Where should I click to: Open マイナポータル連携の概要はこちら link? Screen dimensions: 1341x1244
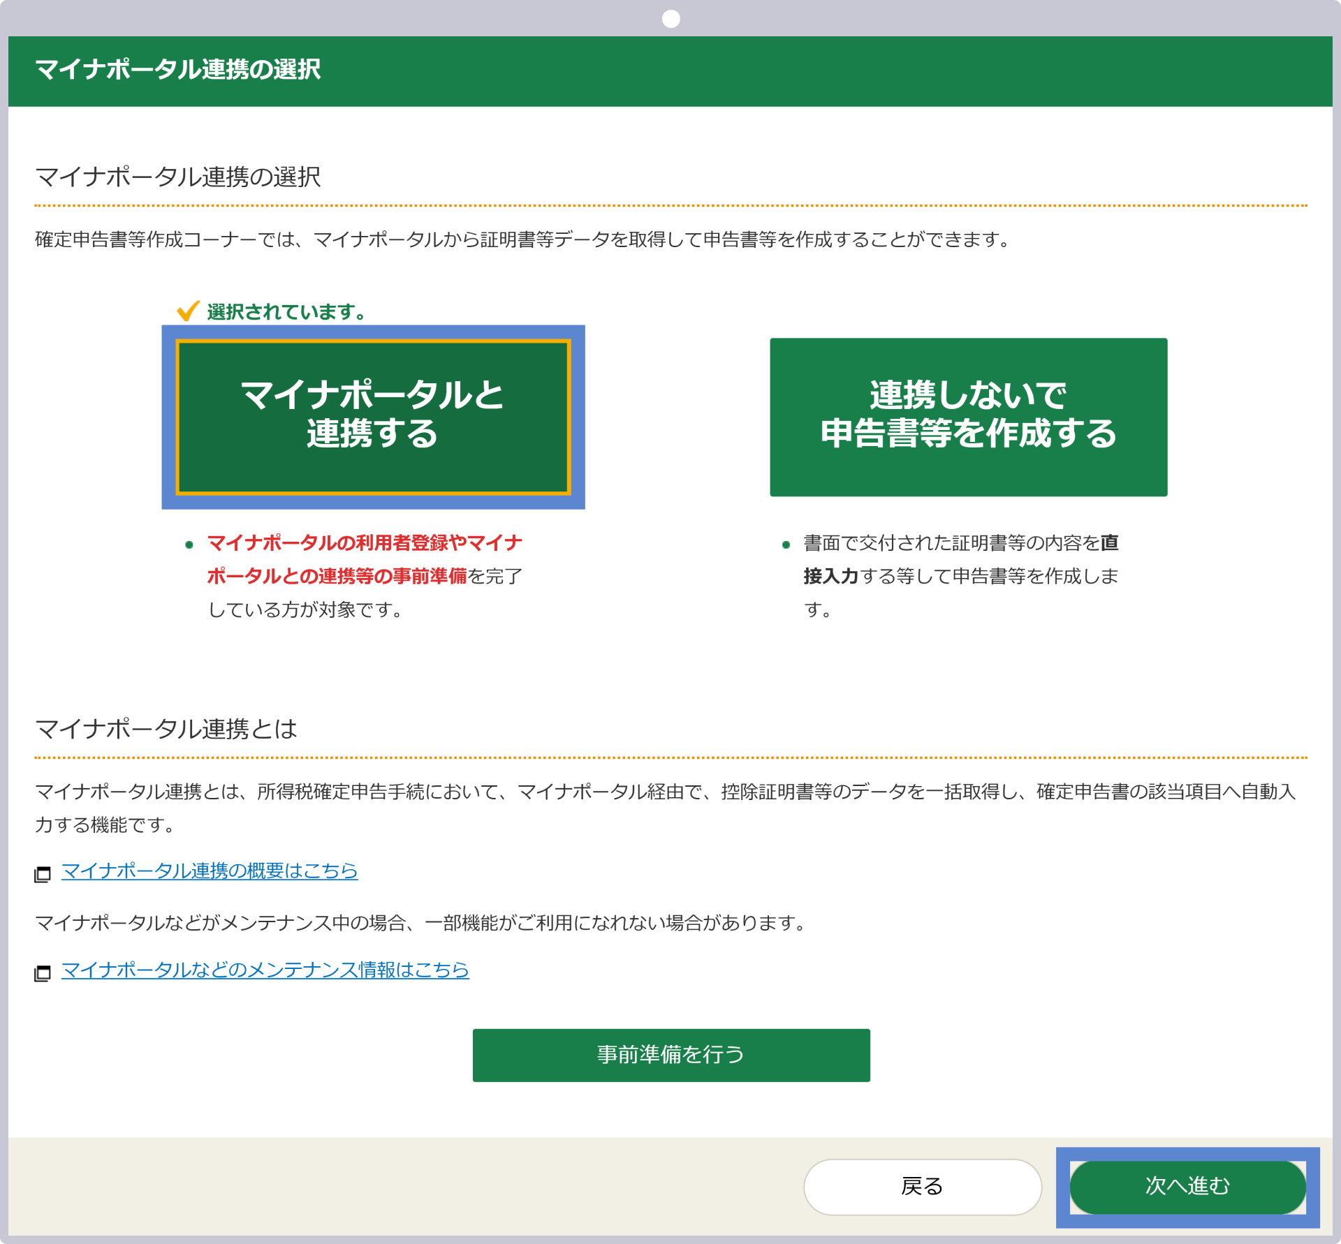210,871
